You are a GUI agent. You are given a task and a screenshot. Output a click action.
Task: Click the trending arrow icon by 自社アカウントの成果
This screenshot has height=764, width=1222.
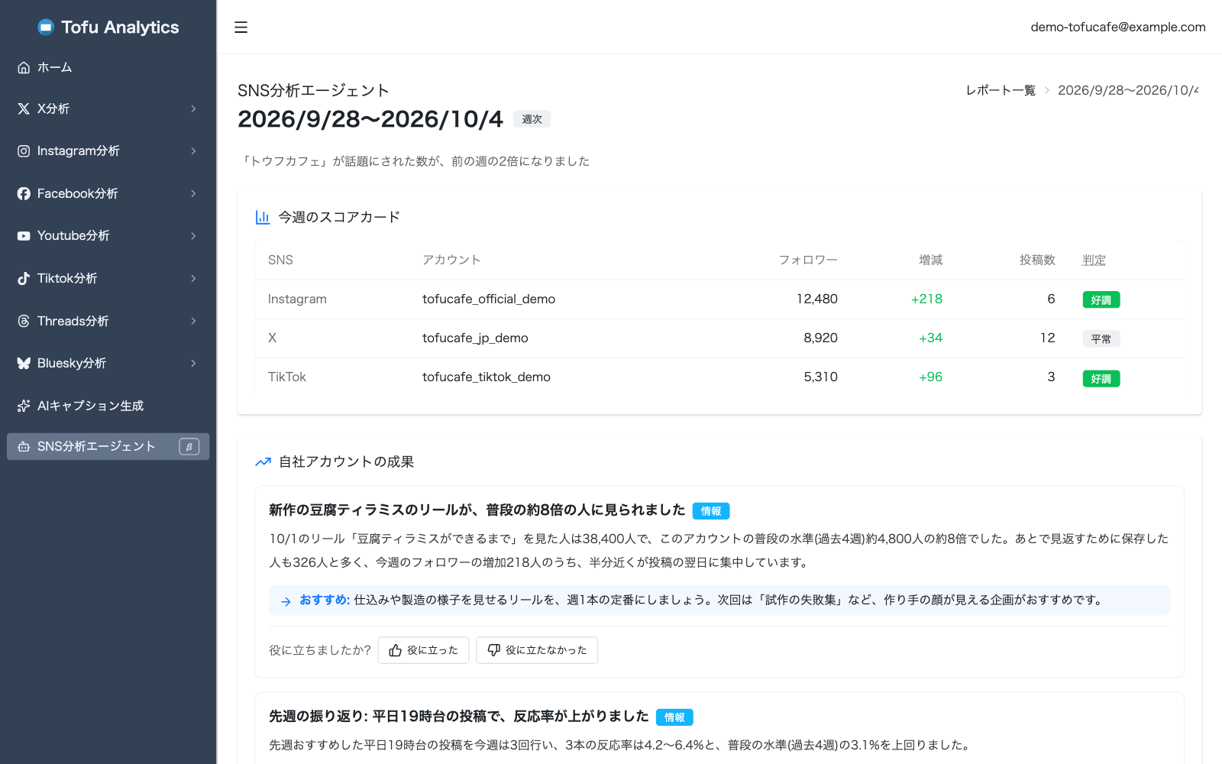coord(263,461)
